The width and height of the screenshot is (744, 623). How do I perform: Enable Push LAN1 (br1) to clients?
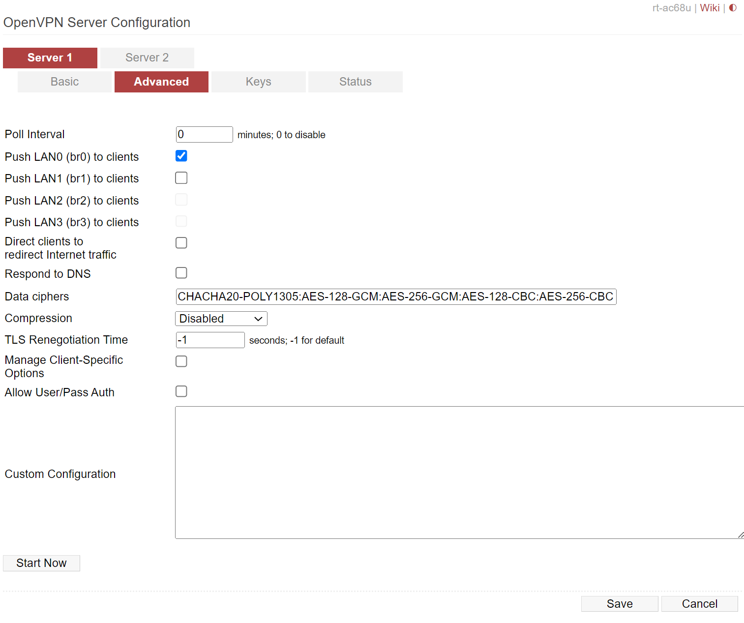[x=181, y=178]
